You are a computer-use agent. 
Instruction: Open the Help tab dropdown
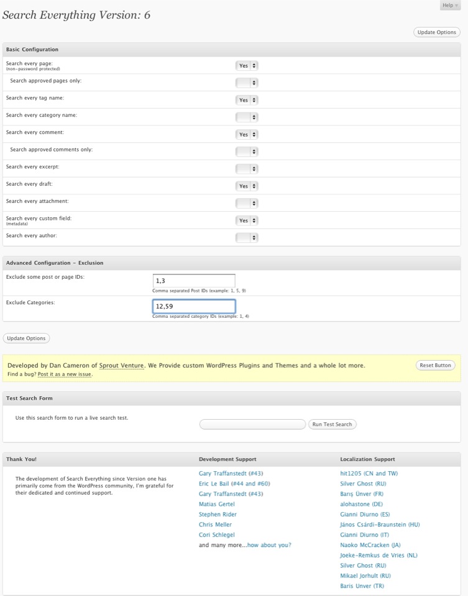point(450,5)
